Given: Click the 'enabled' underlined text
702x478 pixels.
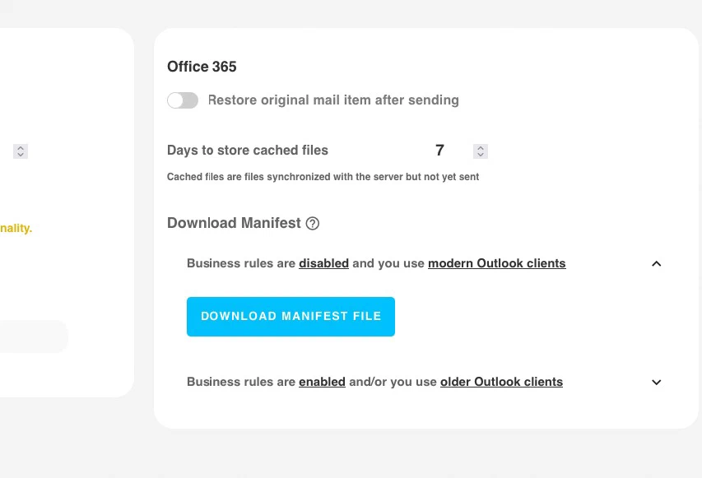Looking at the screenshot, I should click(322, 382).
